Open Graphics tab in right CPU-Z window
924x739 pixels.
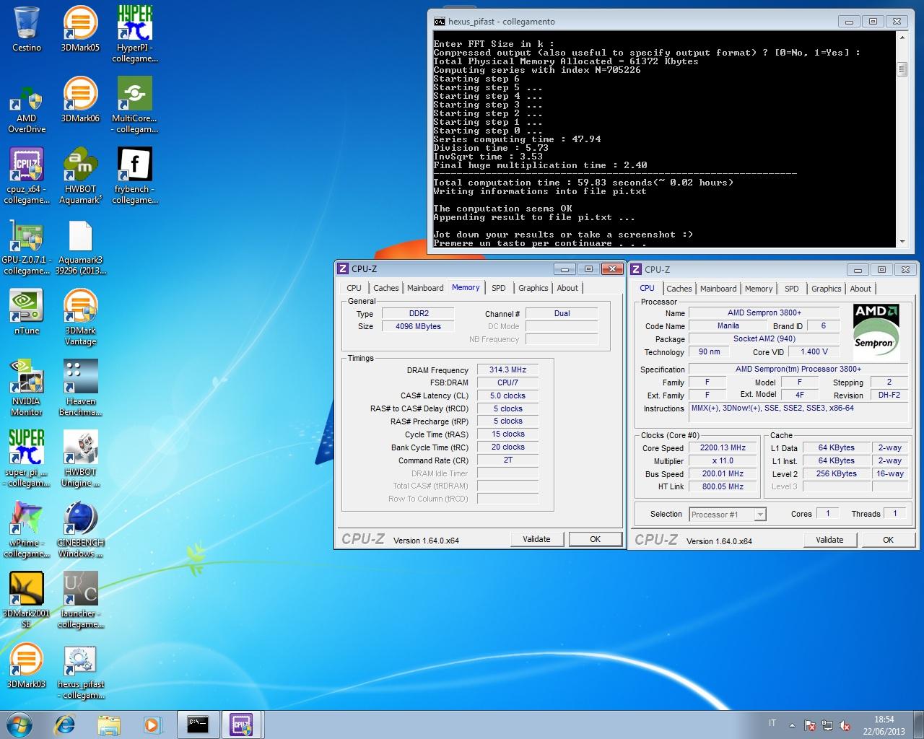827,289
